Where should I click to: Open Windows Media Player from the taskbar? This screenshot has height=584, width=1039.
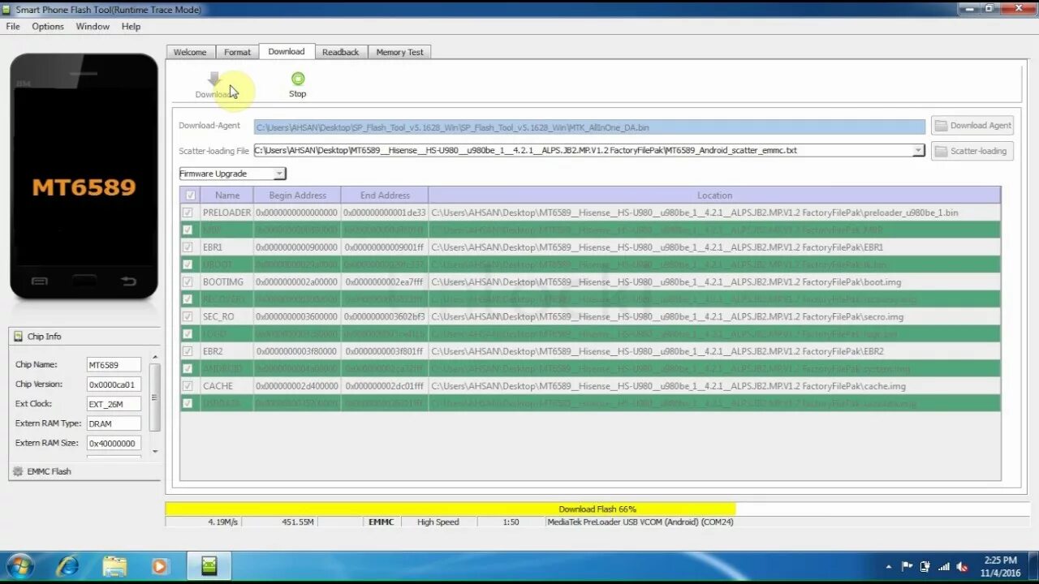pyautogui.click(x=159, y=566)
